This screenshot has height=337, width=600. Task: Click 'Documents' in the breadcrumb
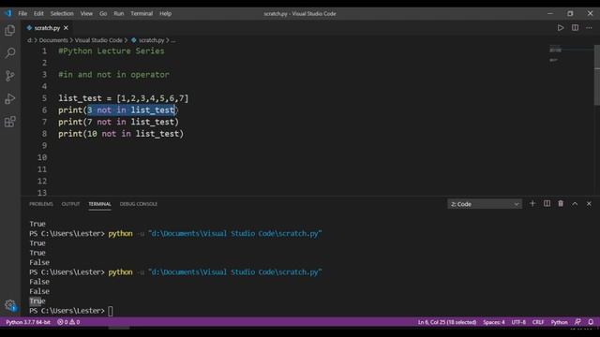pos(53,40)
